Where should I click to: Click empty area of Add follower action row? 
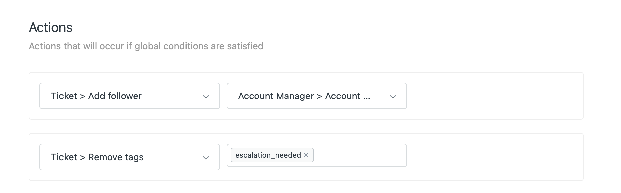495,96
